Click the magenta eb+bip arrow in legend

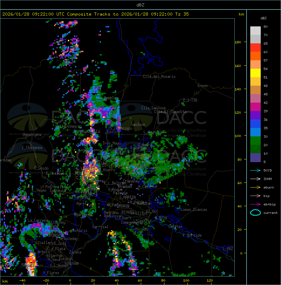pos(255,204)
